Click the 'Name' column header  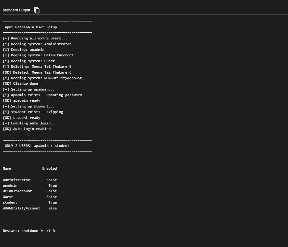(7, 168)
